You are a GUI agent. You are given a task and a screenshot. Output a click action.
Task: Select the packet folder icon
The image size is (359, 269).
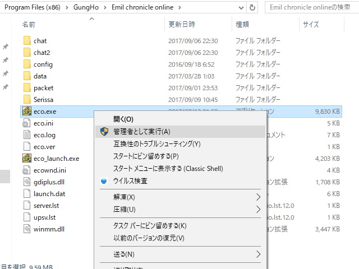(x=27, y=87)
